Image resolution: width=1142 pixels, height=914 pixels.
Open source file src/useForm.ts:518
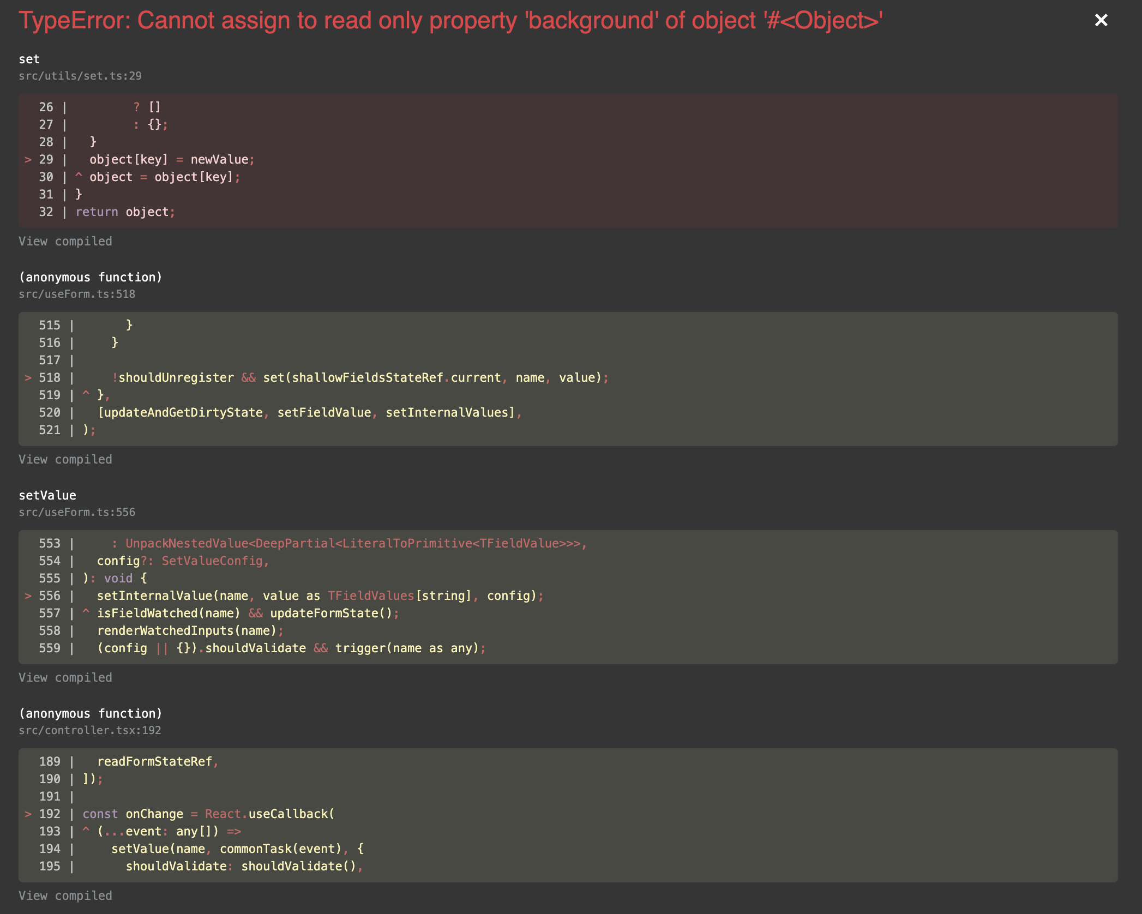pyautogui.click(x=76, y=293)
